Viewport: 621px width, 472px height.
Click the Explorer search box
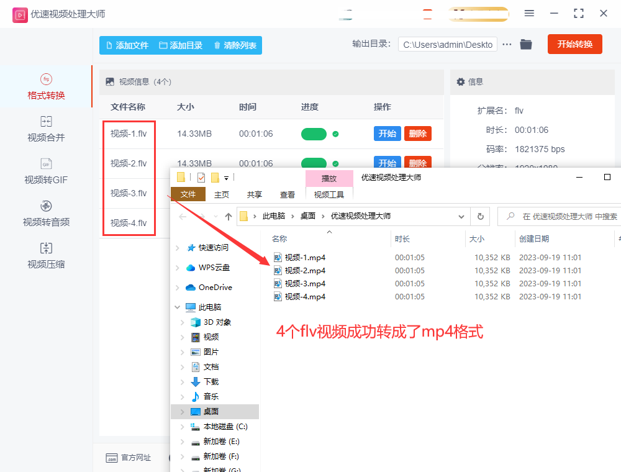click(560, 216)
